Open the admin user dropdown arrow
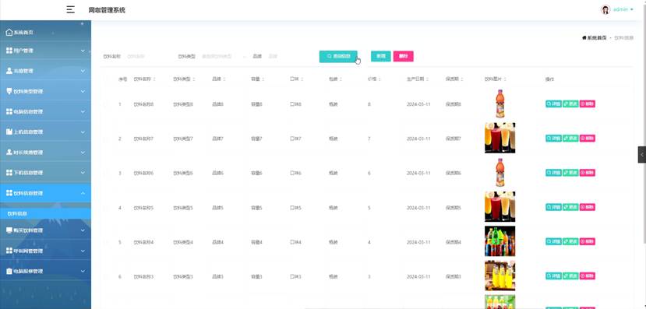 point(631,9)
